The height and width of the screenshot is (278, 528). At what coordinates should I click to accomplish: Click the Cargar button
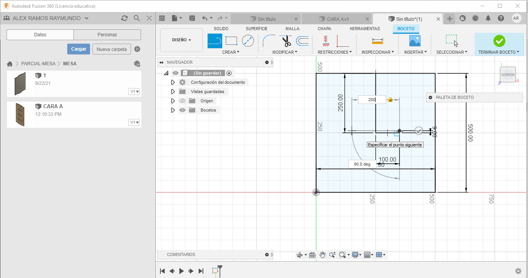78,49
